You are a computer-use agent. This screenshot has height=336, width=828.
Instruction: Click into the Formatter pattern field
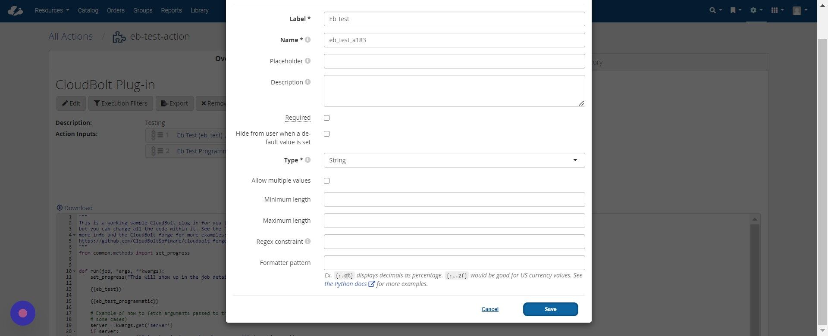(454, 263)
